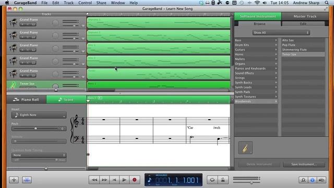
Task: Show the Loop Browser
Action: 303,180
